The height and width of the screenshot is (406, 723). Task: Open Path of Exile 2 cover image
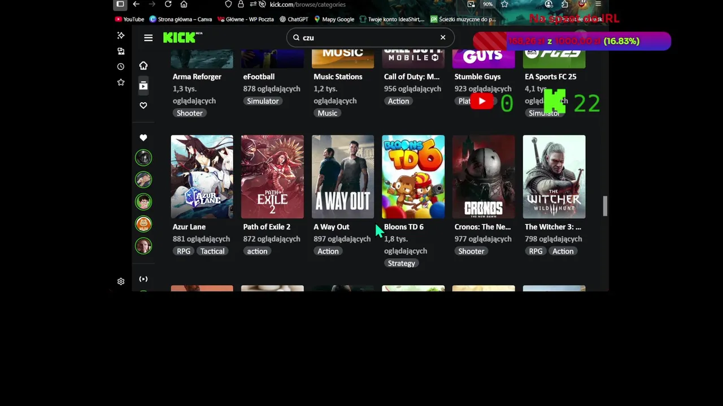[x=272, y=176]
